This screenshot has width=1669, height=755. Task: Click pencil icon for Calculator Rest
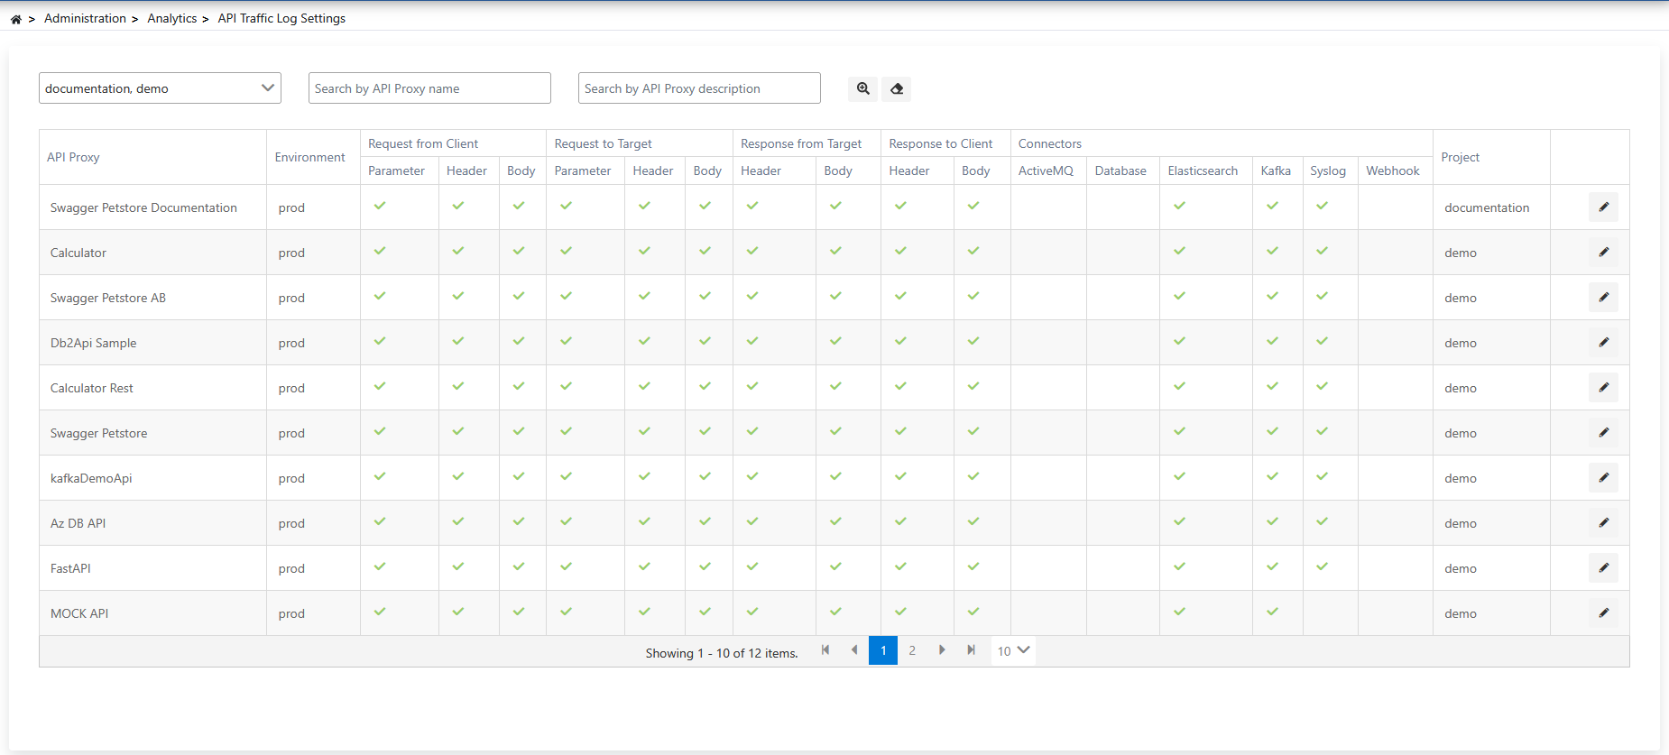coord(1602,388)
